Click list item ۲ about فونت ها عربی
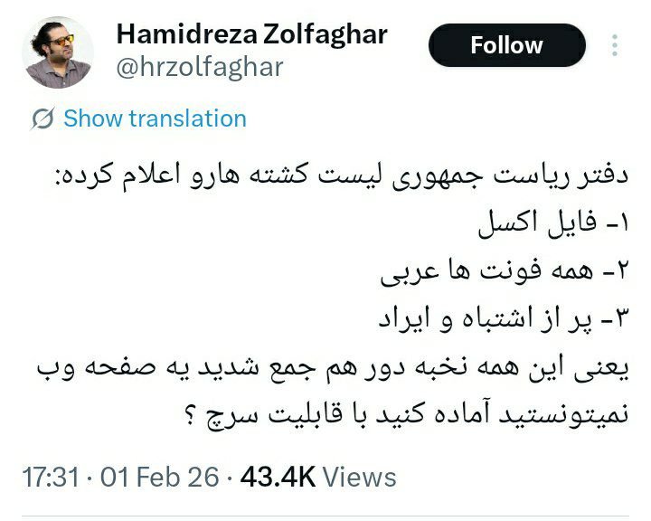The height and width of the screenshot is (521, 651). pyautogui.click(x=505, y=272)
